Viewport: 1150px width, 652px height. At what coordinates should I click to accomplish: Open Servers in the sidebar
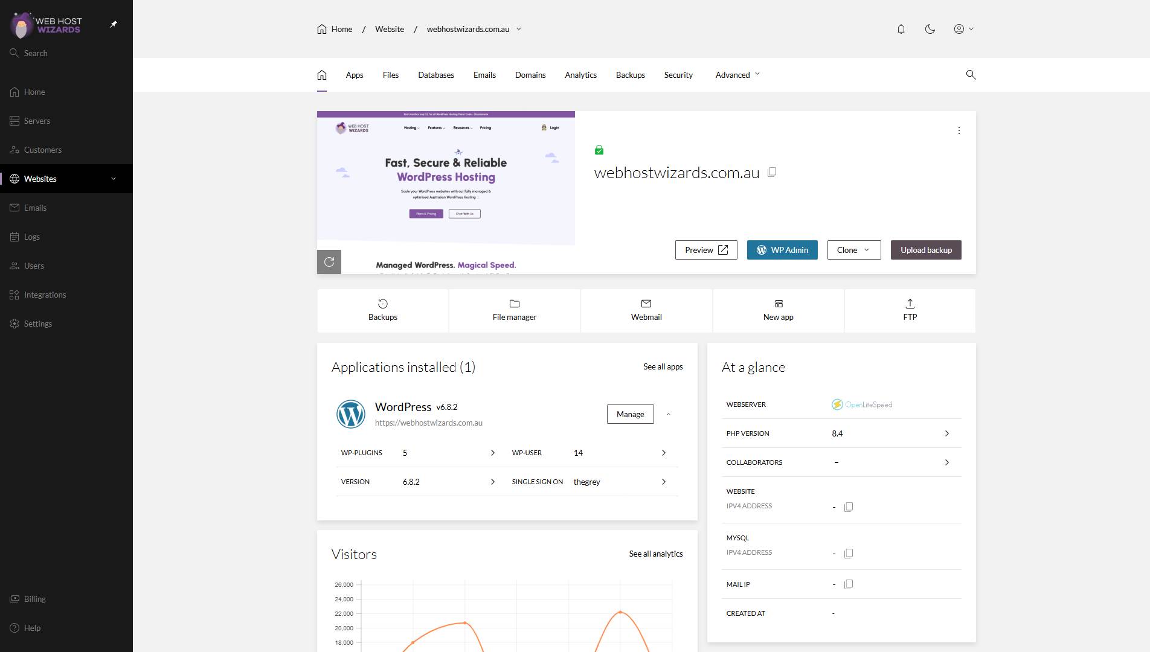coord(66,121)
